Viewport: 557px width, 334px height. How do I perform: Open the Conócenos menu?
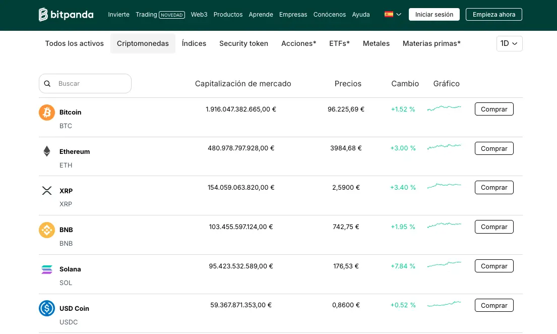click(x=330, y=15)
